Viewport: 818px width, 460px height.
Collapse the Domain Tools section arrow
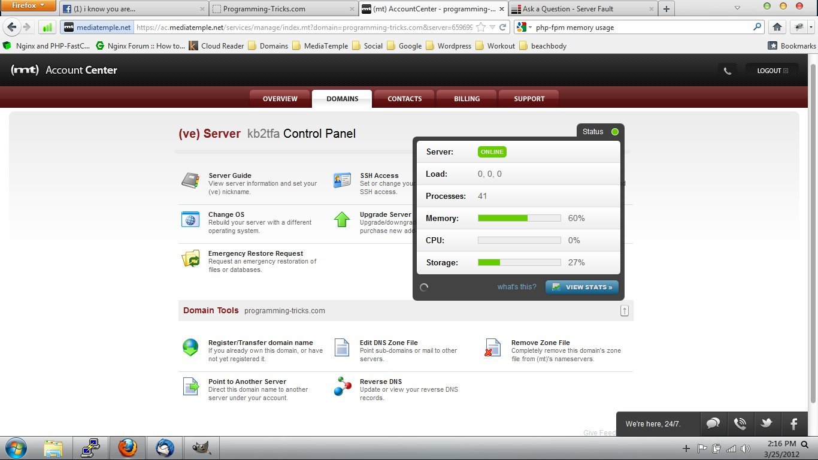624,311
